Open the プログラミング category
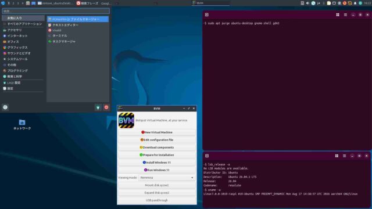Screen dimensions: 372x209 tap(23, 71)
